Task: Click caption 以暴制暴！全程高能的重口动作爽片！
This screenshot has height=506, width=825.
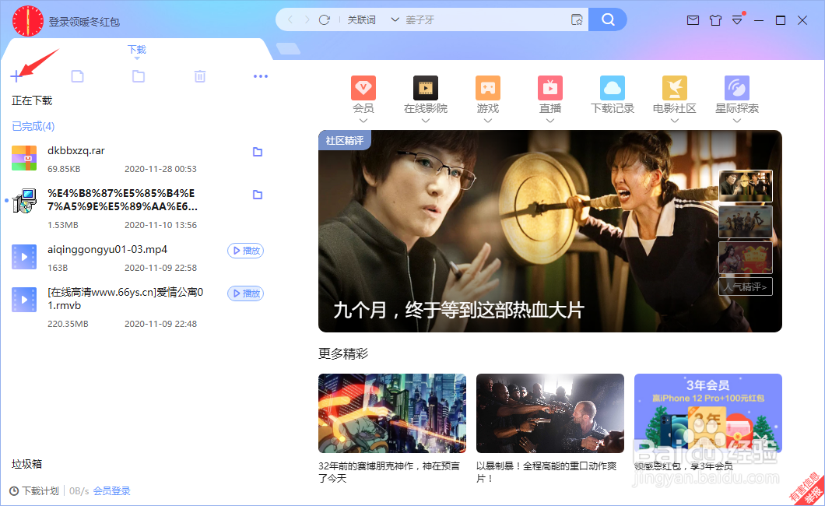Action: [x=546, y=473]
